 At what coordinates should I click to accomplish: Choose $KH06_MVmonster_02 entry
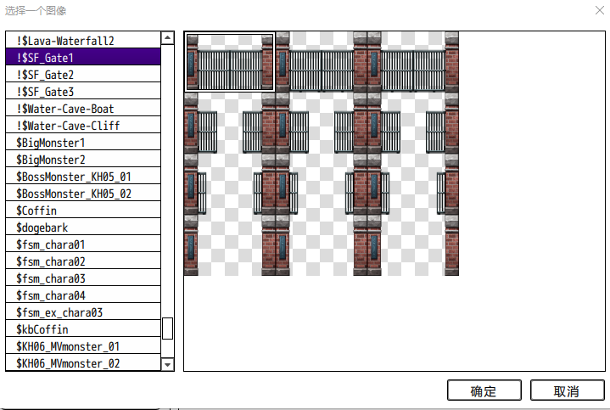pos(83,362)
